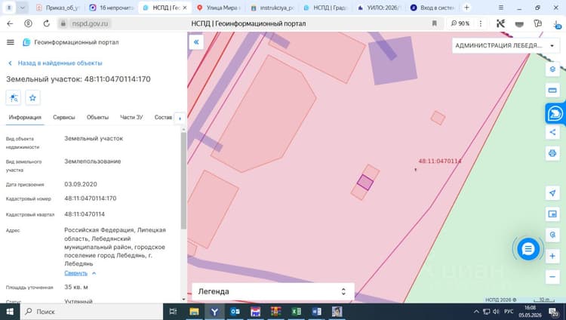Open the Части ЗУ tab
566x320 pixels.
(131, 118)
